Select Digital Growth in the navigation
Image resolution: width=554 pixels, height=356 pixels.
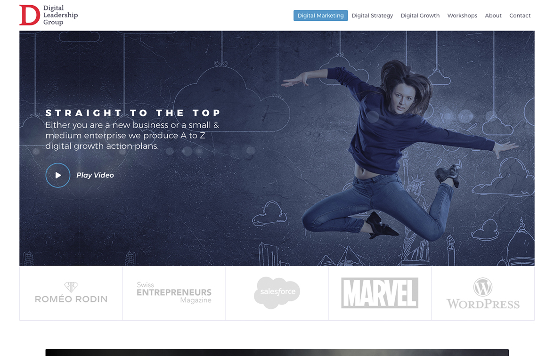420,16
